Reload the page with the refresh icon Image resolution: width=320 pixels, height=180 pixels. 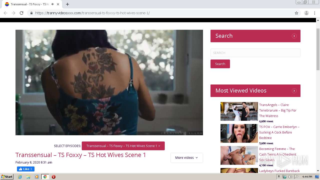click(21, 13)
